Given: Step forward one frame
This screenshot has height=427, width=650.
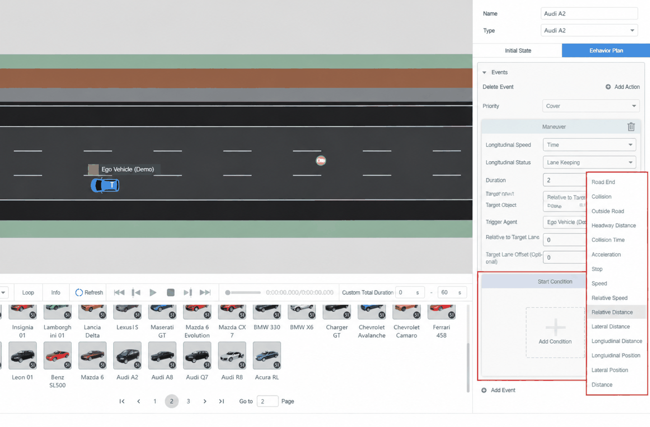Looking at the screenshot, I should [x=188, y=292].
